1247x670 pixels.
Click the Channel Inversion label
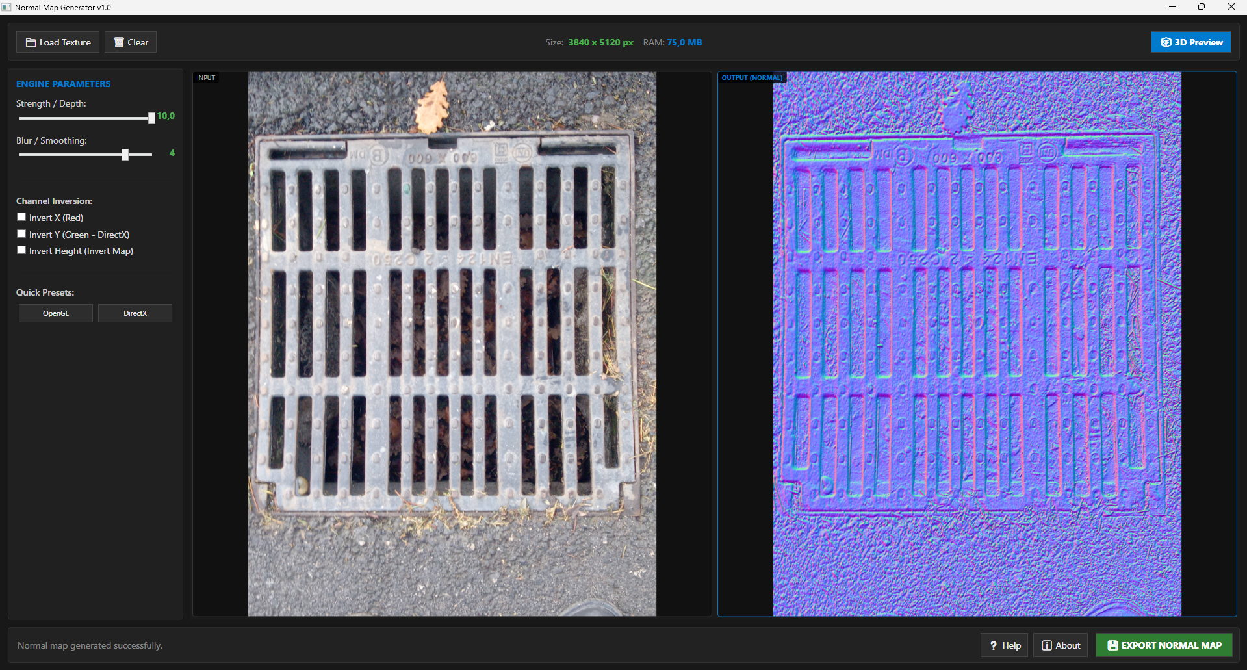pos(55,201)
